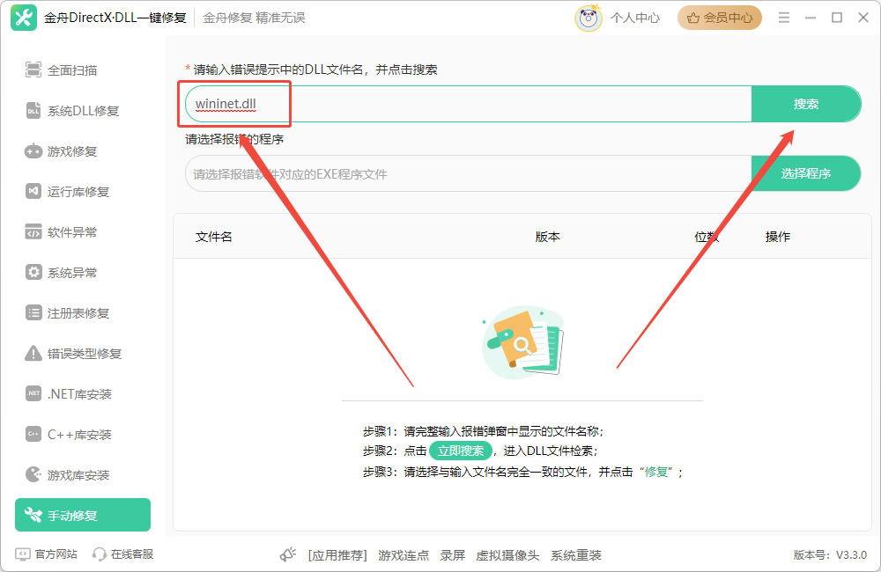Click the 在线客服 headset icon
The image size is (881, 572).
pyautogui.click(x=99, y=554)
